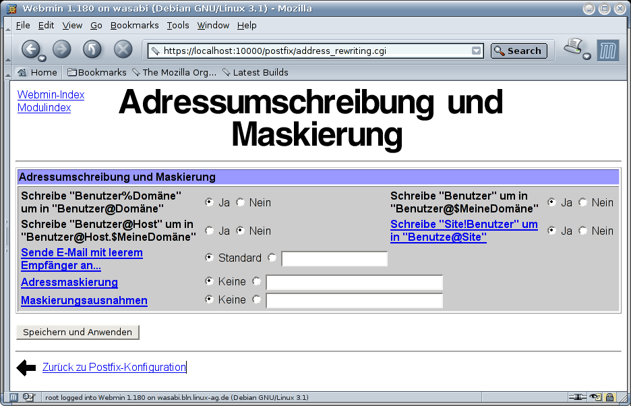Image resolution: width=631 pixels, height=406 pixels.
Task: Select Ja for Benutzer@$MeineDomäne rewriting
Action: 551,202
